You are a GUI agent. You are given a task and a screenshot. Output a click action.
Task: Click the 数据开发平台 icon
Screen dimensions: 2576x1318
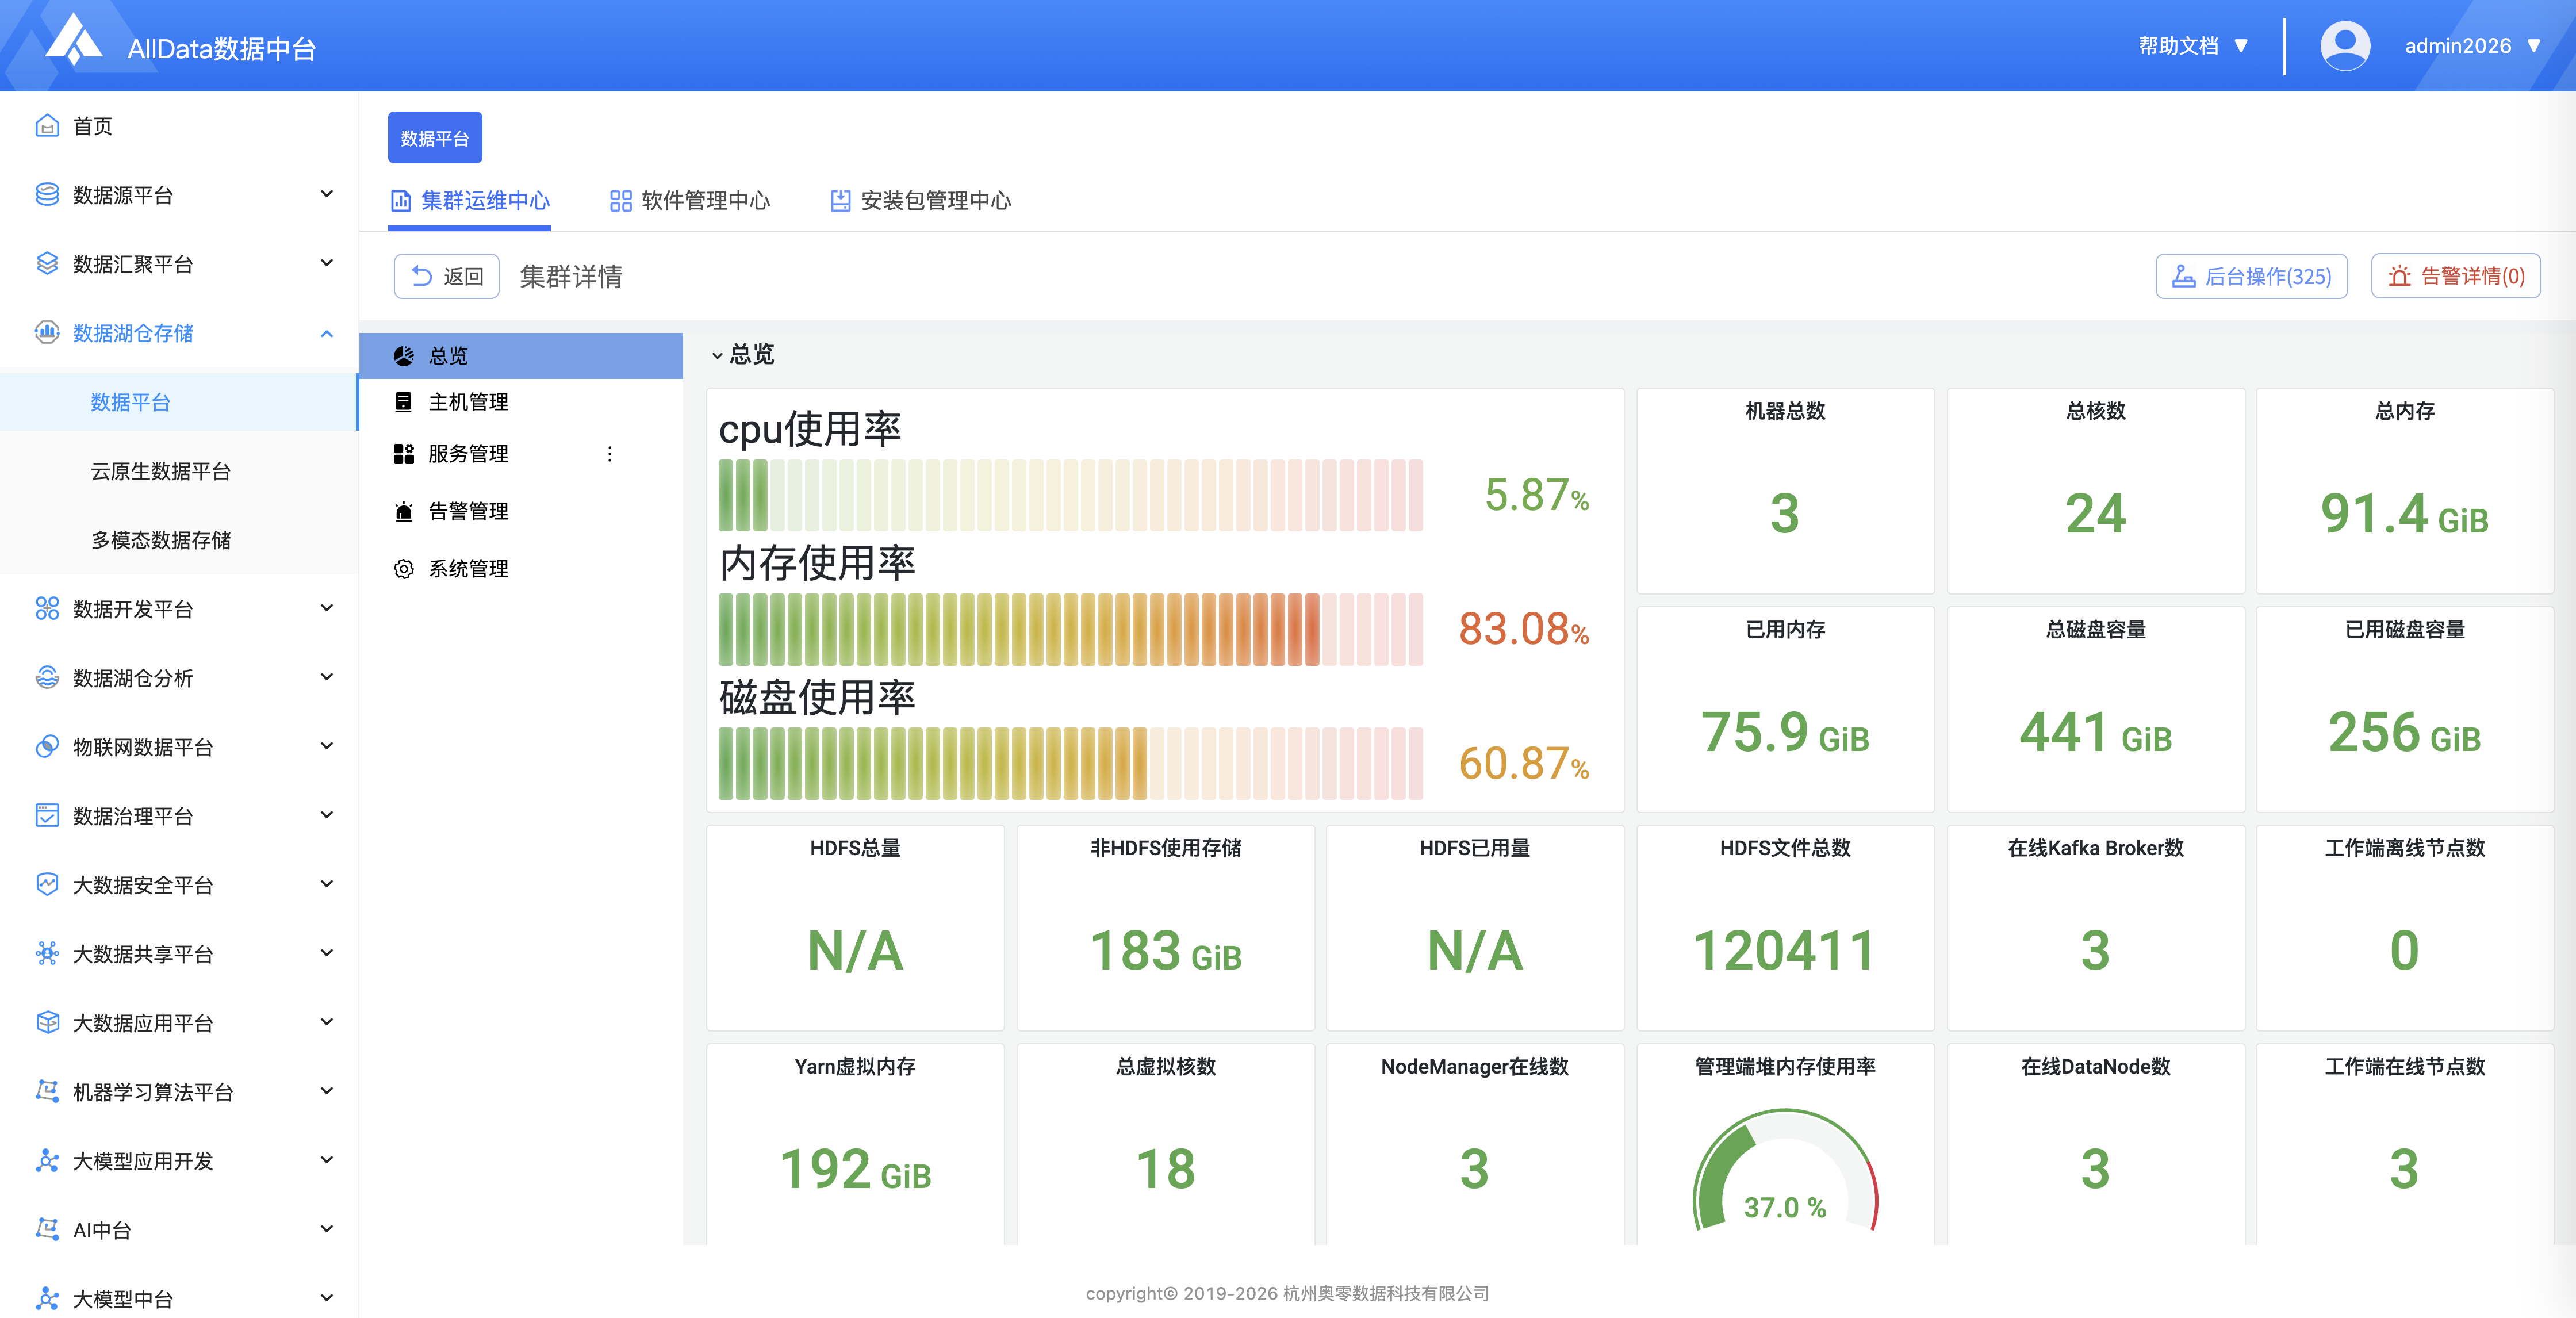coord(47,609)
